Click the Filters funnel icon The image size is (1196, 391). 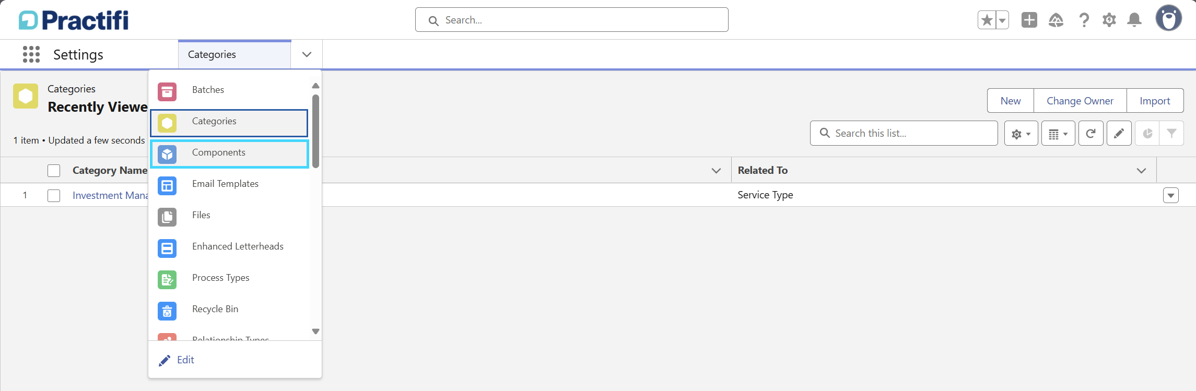(x=1171, y=134)
